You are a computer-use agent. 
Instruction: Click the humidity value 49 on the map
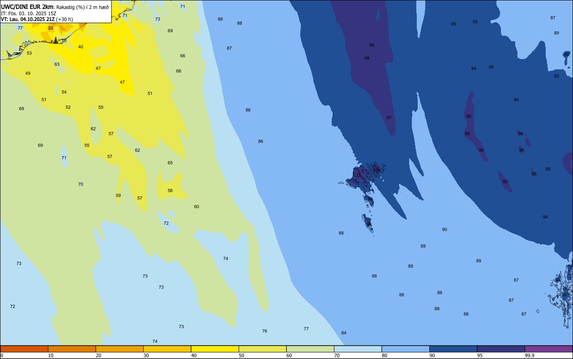click(x=28, y=73)
